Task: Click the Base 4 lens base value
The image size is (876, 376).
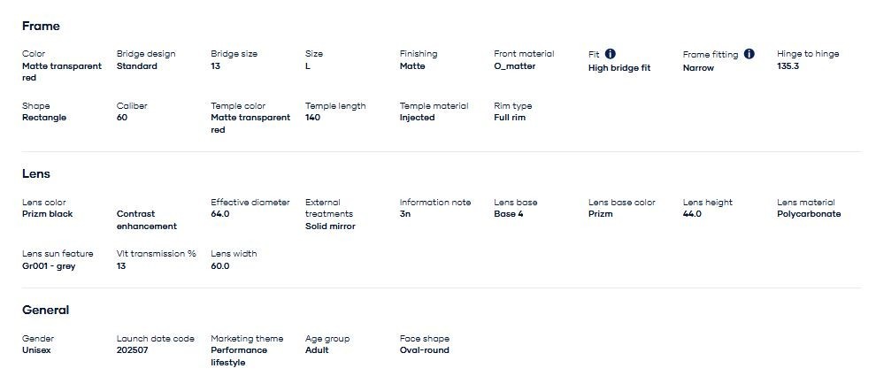Action: [x=509, y=214]
